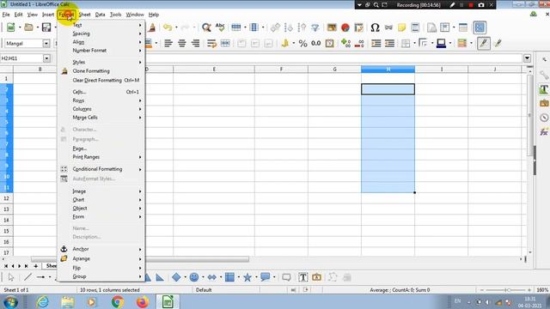550x309 pixels.
Task: Open Find & Replace magnifier icon
Action: click(x=206, y=27)
